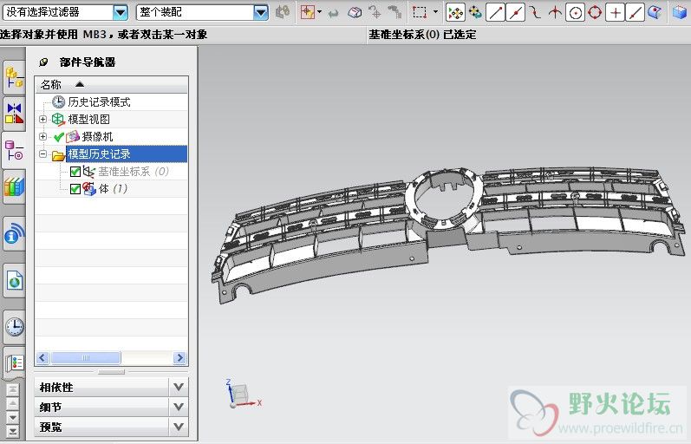Click the up tab arrow in sidebar
This screenshot has height=444, width=691.
tap(13, 403)
